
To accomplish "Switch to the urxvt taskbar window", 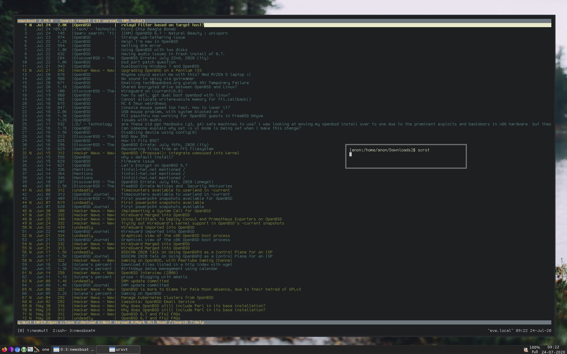I will pos(118,350).
